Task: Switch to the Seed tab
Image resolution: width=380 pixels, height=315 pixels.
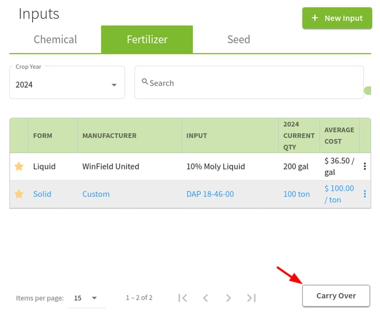Action: (238, 40)
